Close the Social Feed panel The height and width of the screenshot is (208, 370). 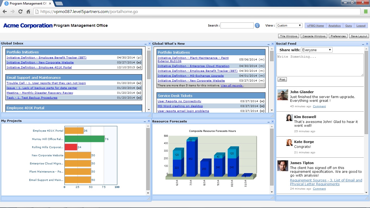coord(367,44)
